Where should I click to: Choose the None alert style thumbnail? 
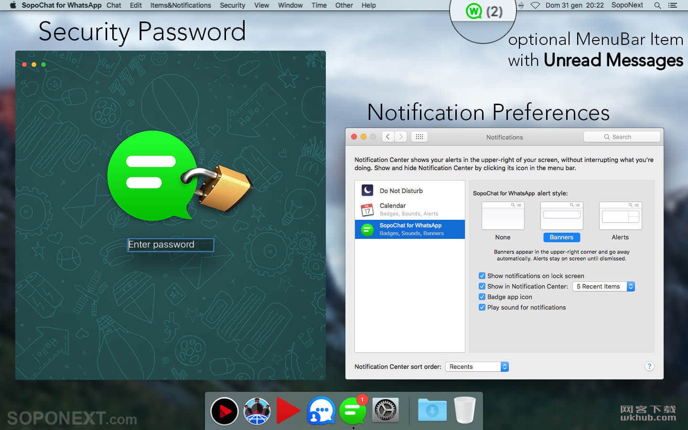click(x=503, y=215)
